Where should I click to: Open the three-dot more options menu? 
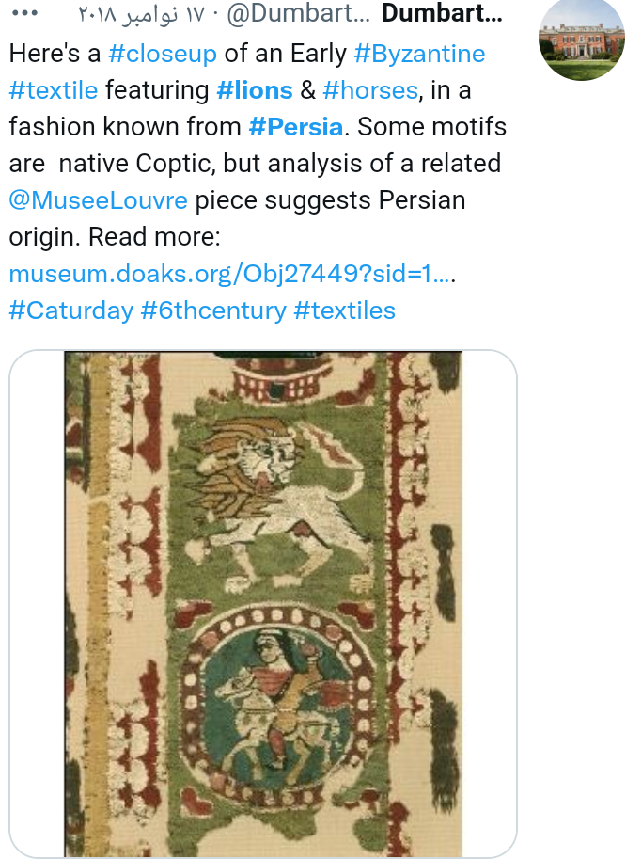point(23,15)
